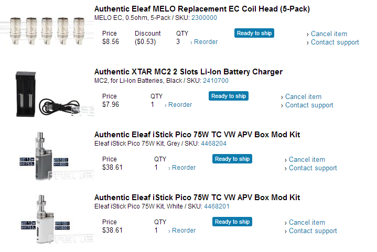This screenshot has width=377, height=252.
Task: Click Ready to ship badge for MELO coils
Action: click(254, 34)
